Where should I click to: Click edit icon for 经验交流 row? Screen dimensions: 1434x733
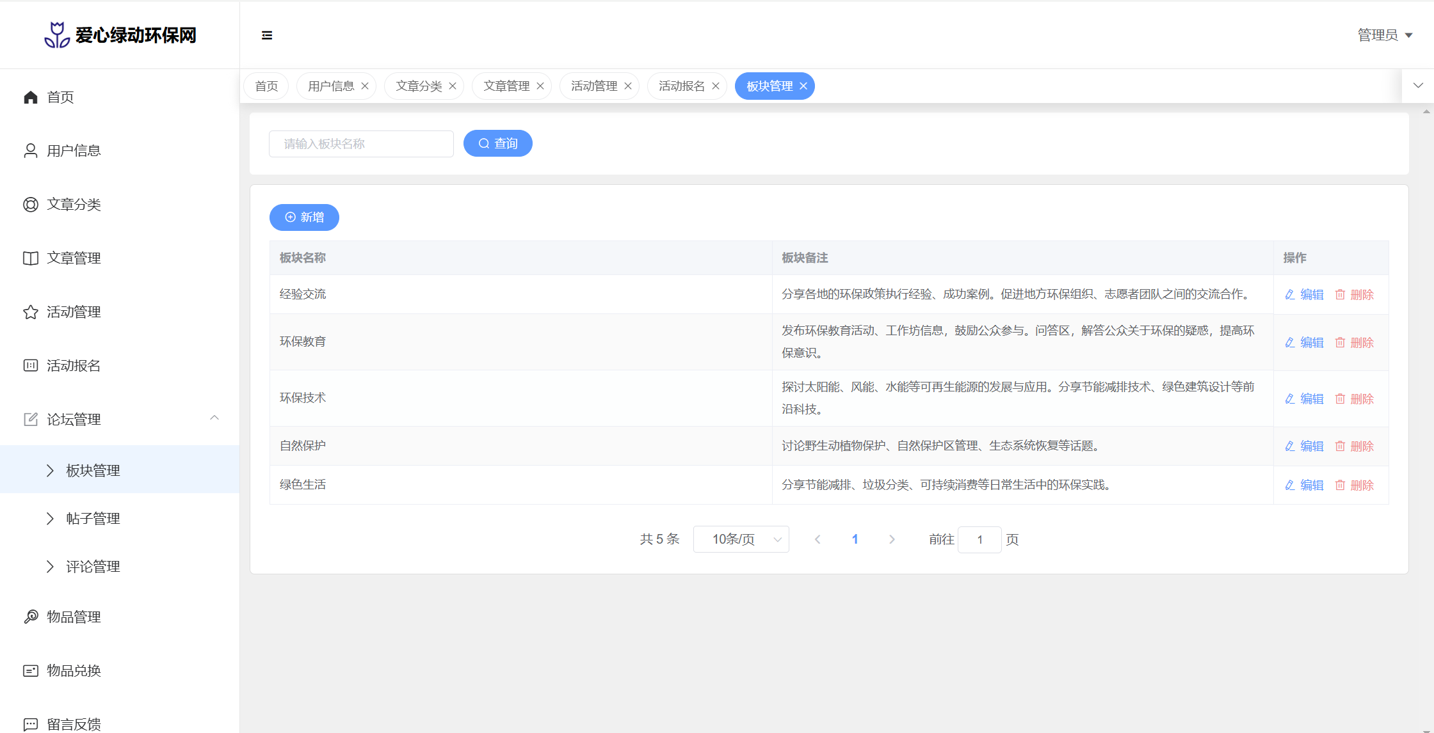pos(1290,295)
